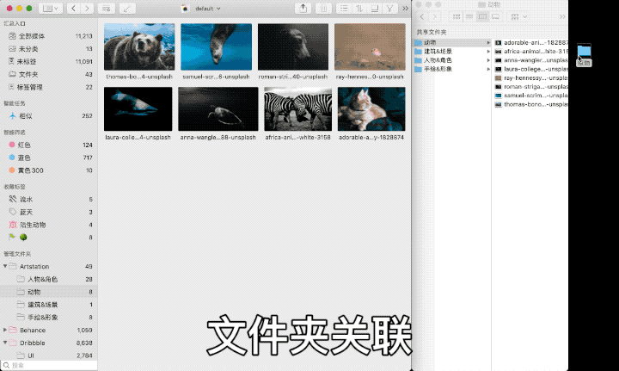The height and width of the screenshot is (371, 619).
Task: Finder window: open group-by dropdown
Action: 518,16
